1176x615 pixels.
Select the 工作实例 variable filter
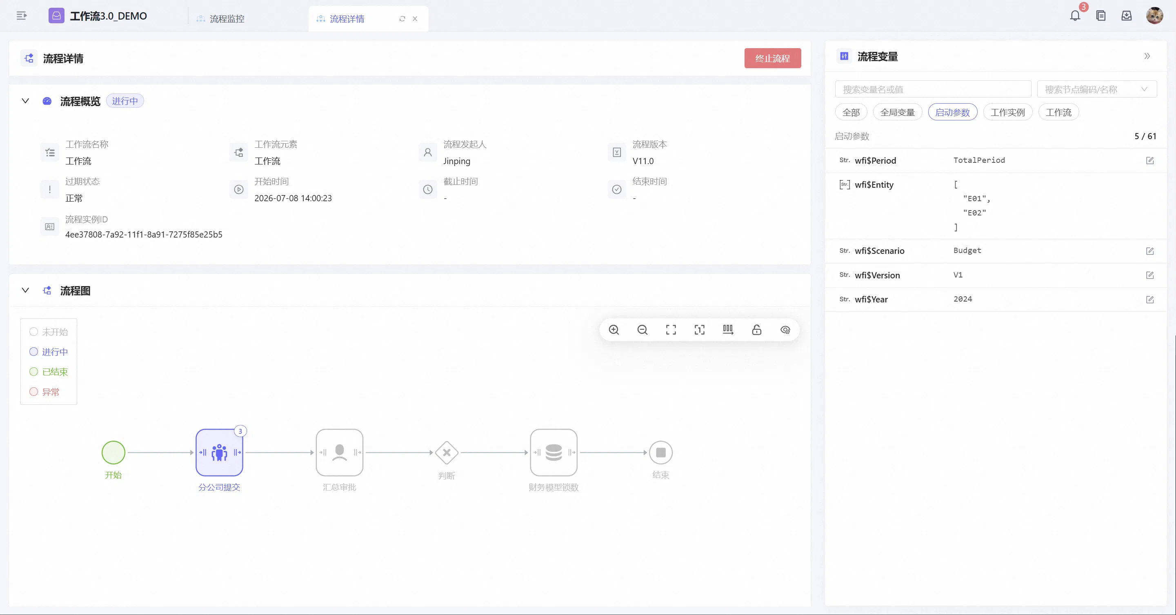click(x=1007, y=112)
